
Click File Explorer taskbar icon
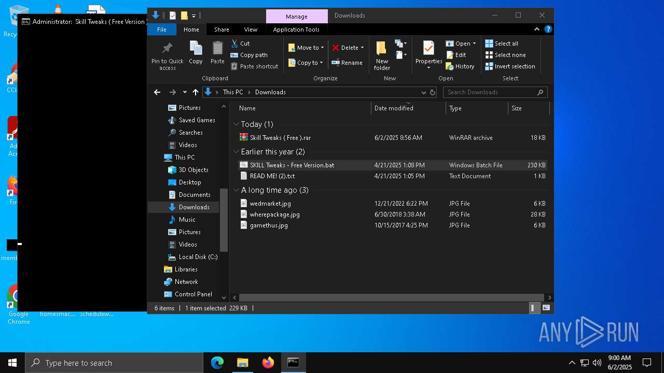[242, 363]
